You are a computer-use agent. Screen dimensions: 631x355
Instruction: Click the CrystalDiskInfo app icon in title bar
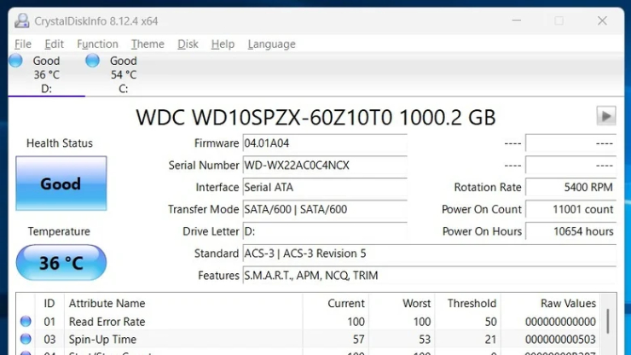[x=21, y=20]
